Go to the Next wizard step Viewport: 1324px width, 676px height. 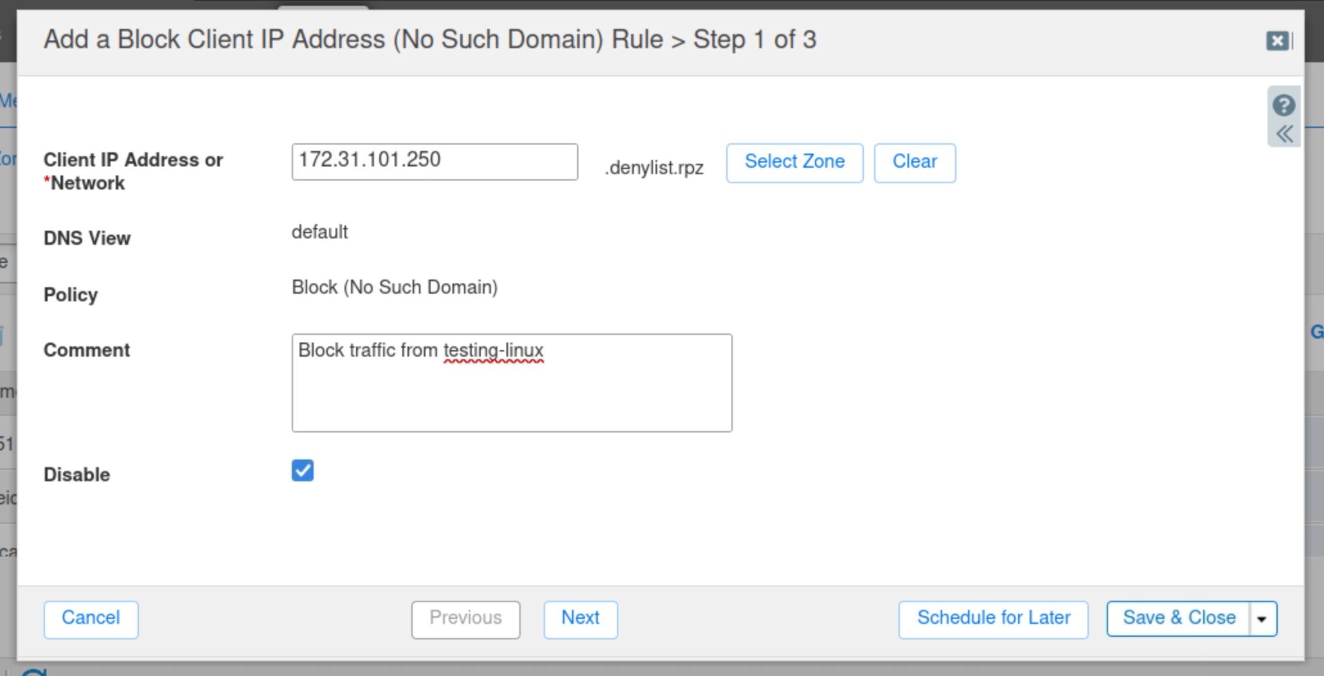pos(580,619)
